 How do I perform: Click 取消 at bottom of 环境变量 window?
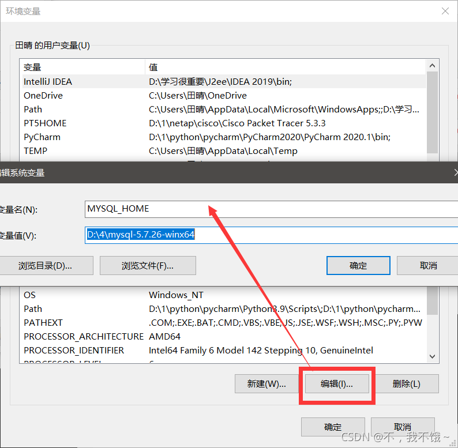tap(403, 427)
